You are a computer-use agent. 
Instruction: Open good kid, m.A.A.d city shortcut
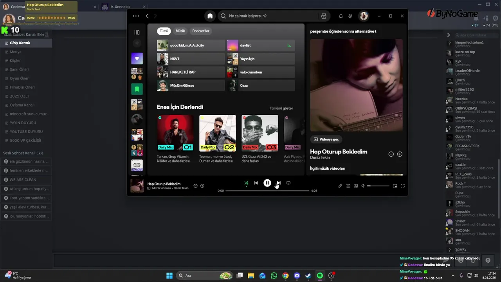(191, 45)
